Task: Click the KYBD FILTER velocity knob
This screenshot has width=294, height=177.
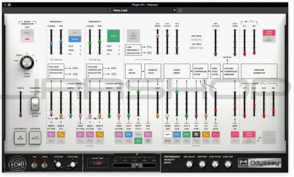Action: 215,164
